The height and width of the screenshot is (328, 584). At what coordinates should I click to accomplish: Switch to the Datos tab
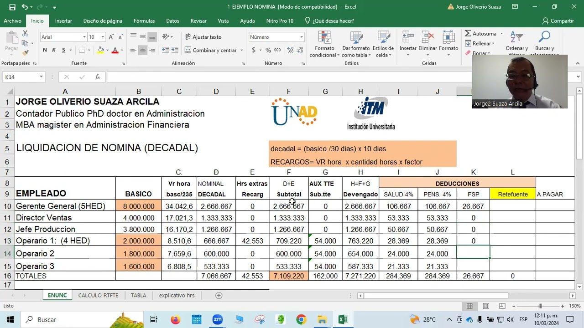point(172,21)
